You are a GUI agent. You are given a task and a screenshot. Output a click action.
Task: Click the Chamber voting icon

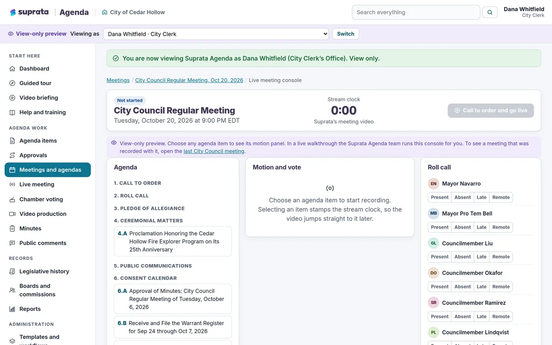click(12, 200)
